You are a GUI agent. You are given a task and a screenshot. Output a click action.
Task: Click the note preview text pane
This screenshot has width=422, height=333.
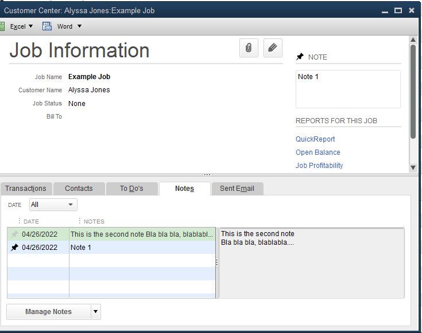coord(312,263)
